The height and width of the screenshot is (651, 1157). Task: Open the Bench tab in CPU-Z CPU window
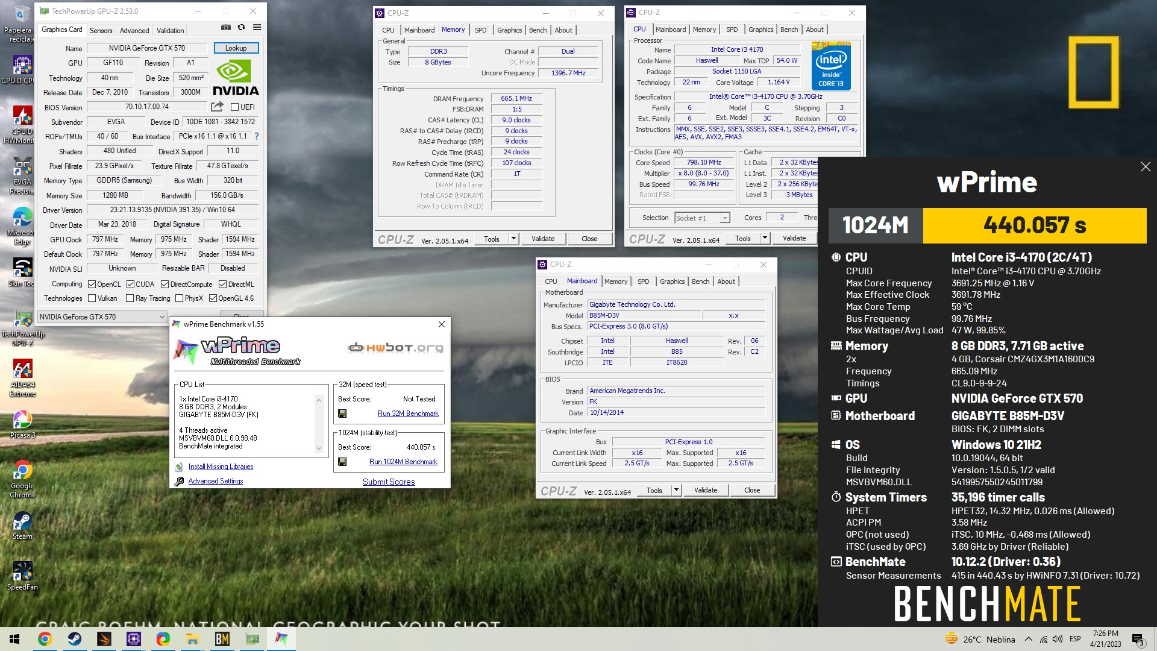[x=789, y=29]
